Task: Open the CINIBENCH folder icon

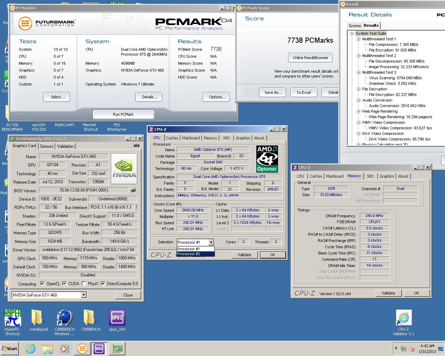Action: 90,320
